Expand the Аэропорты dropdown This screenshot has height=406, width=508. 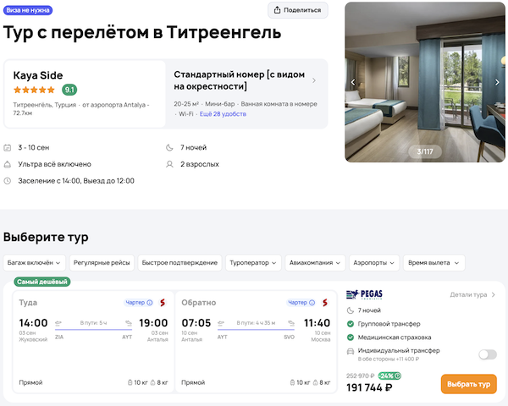tap(373, 263)
